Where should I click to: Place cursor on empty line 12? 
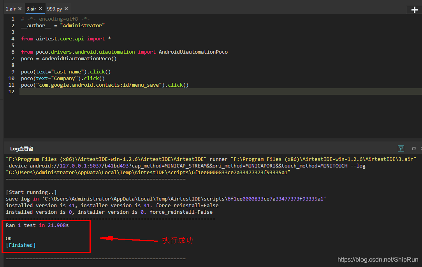221,92
